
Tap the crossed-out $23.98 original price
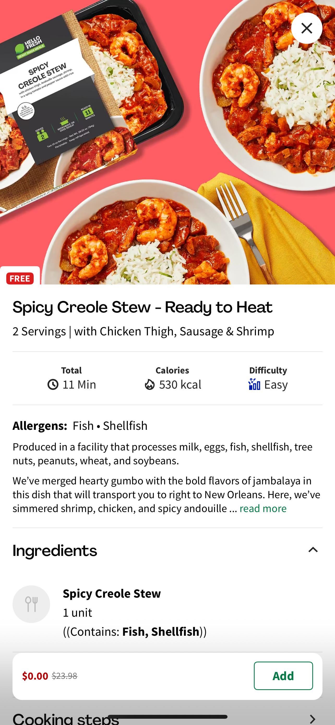tap(64, 676)
